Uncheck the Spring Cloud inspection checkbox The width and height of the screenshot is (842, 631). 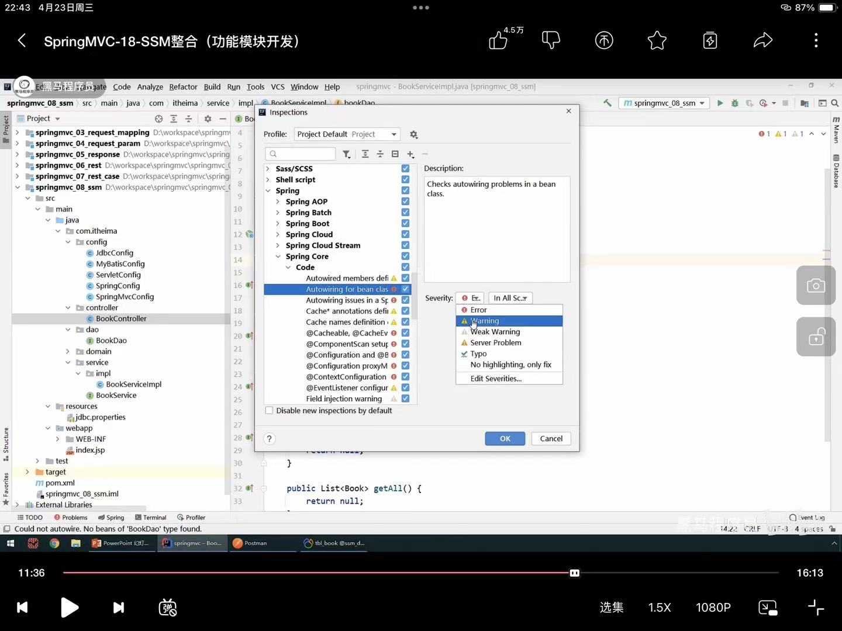pyautogui.click(x=405, y=234)
